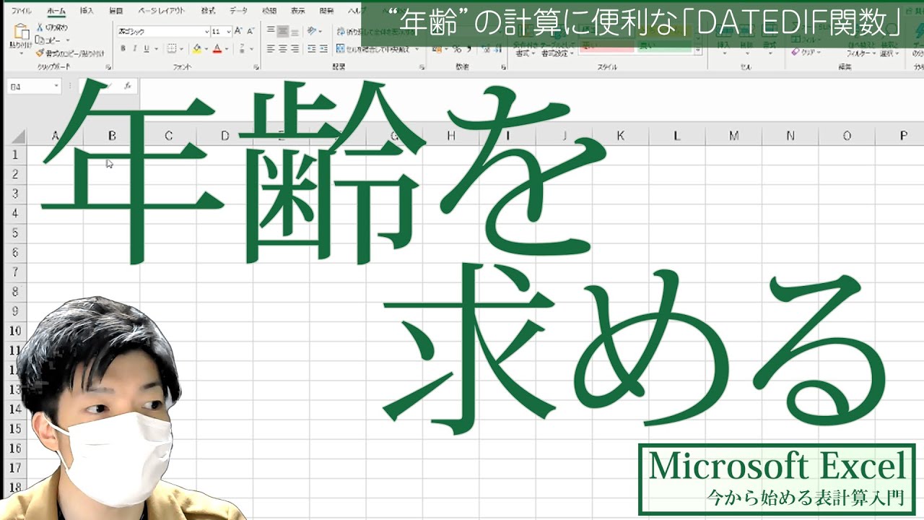Open the Underline style dropdown arrow
The height and width of the screenshot is (520, 924).
click(x=157, y=48)
